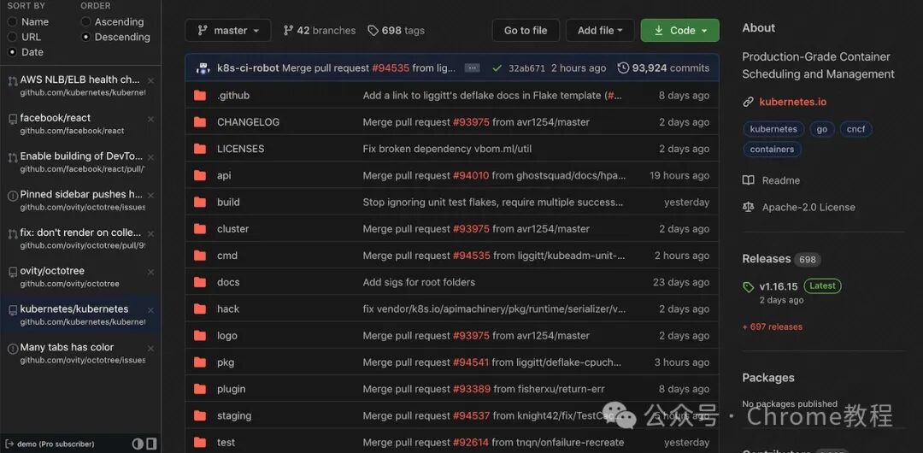Open the plugin folder name
The width and height of the screenshot is (923, 453).
[232, 389]
